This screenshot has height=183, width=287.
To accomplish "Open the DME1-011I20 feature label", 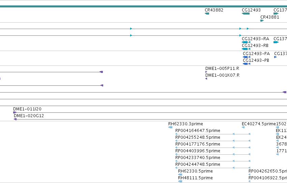I will [x=27, y=109].
